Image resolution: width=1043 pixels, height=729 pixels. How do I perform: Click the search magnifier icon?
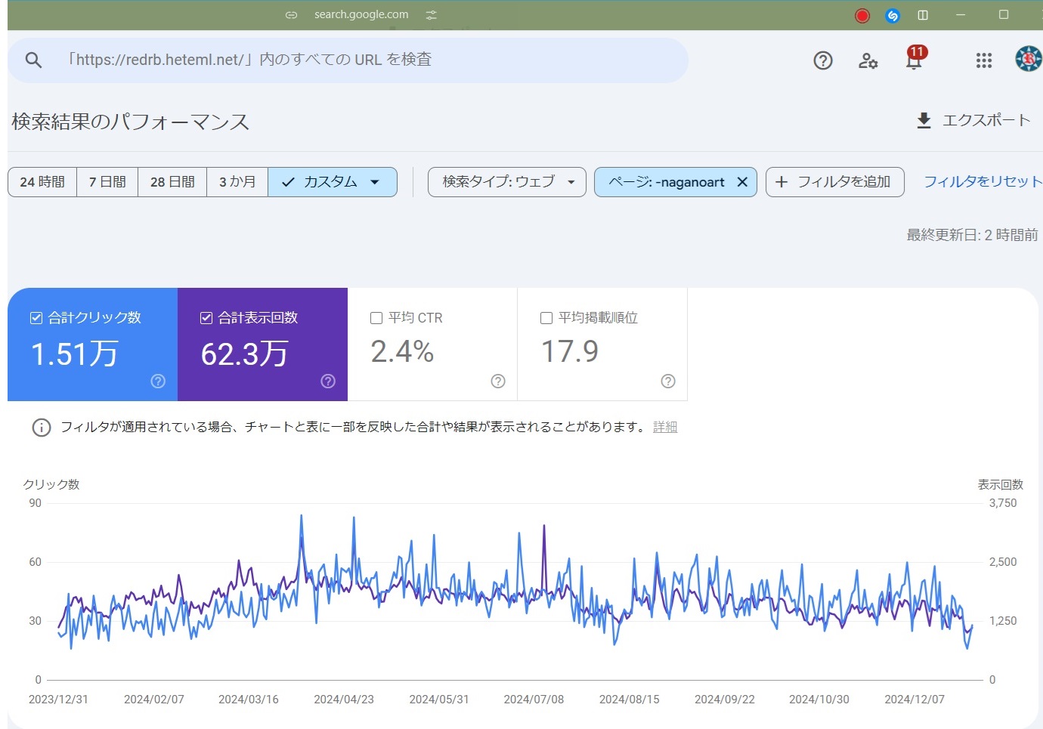[33, 60]
